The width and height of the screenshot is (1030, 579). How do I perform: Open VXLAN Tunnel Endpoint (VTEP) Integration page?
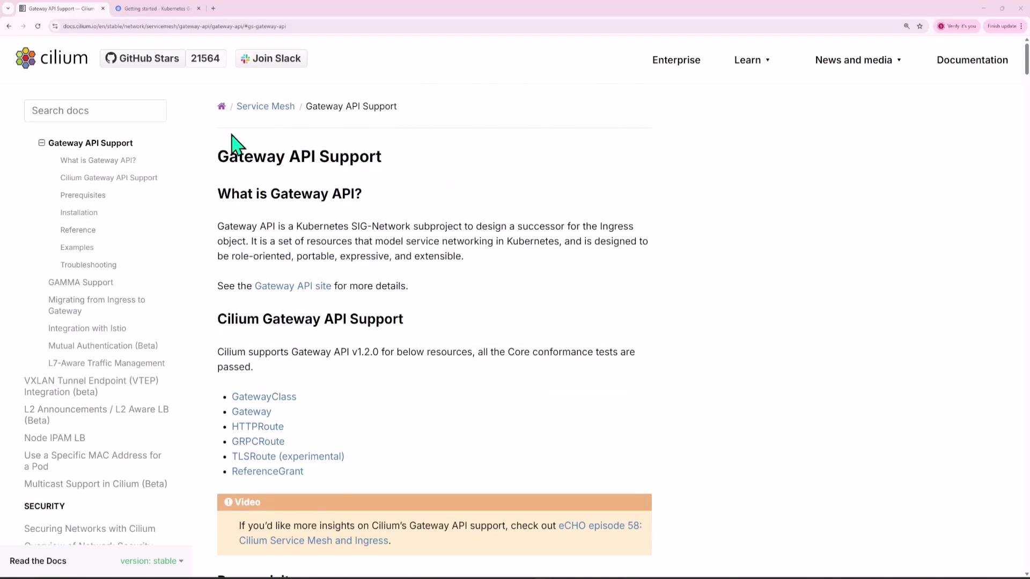[x=91, y=386]
